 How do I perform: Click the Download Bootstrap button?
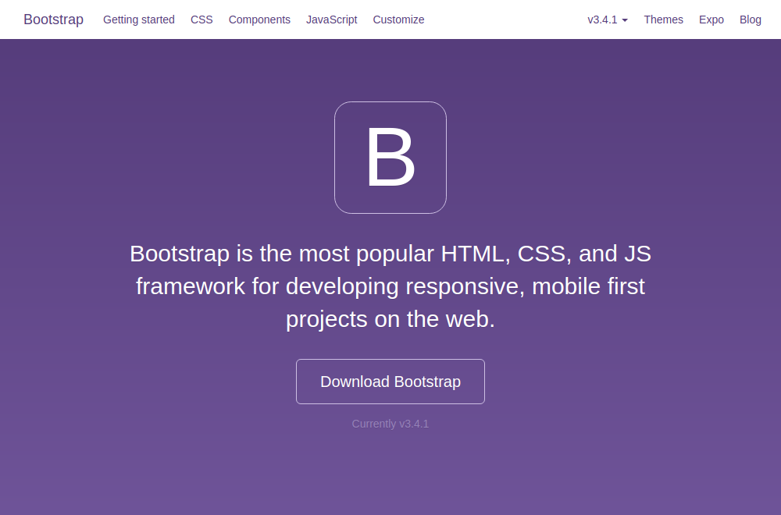(390, 382)
